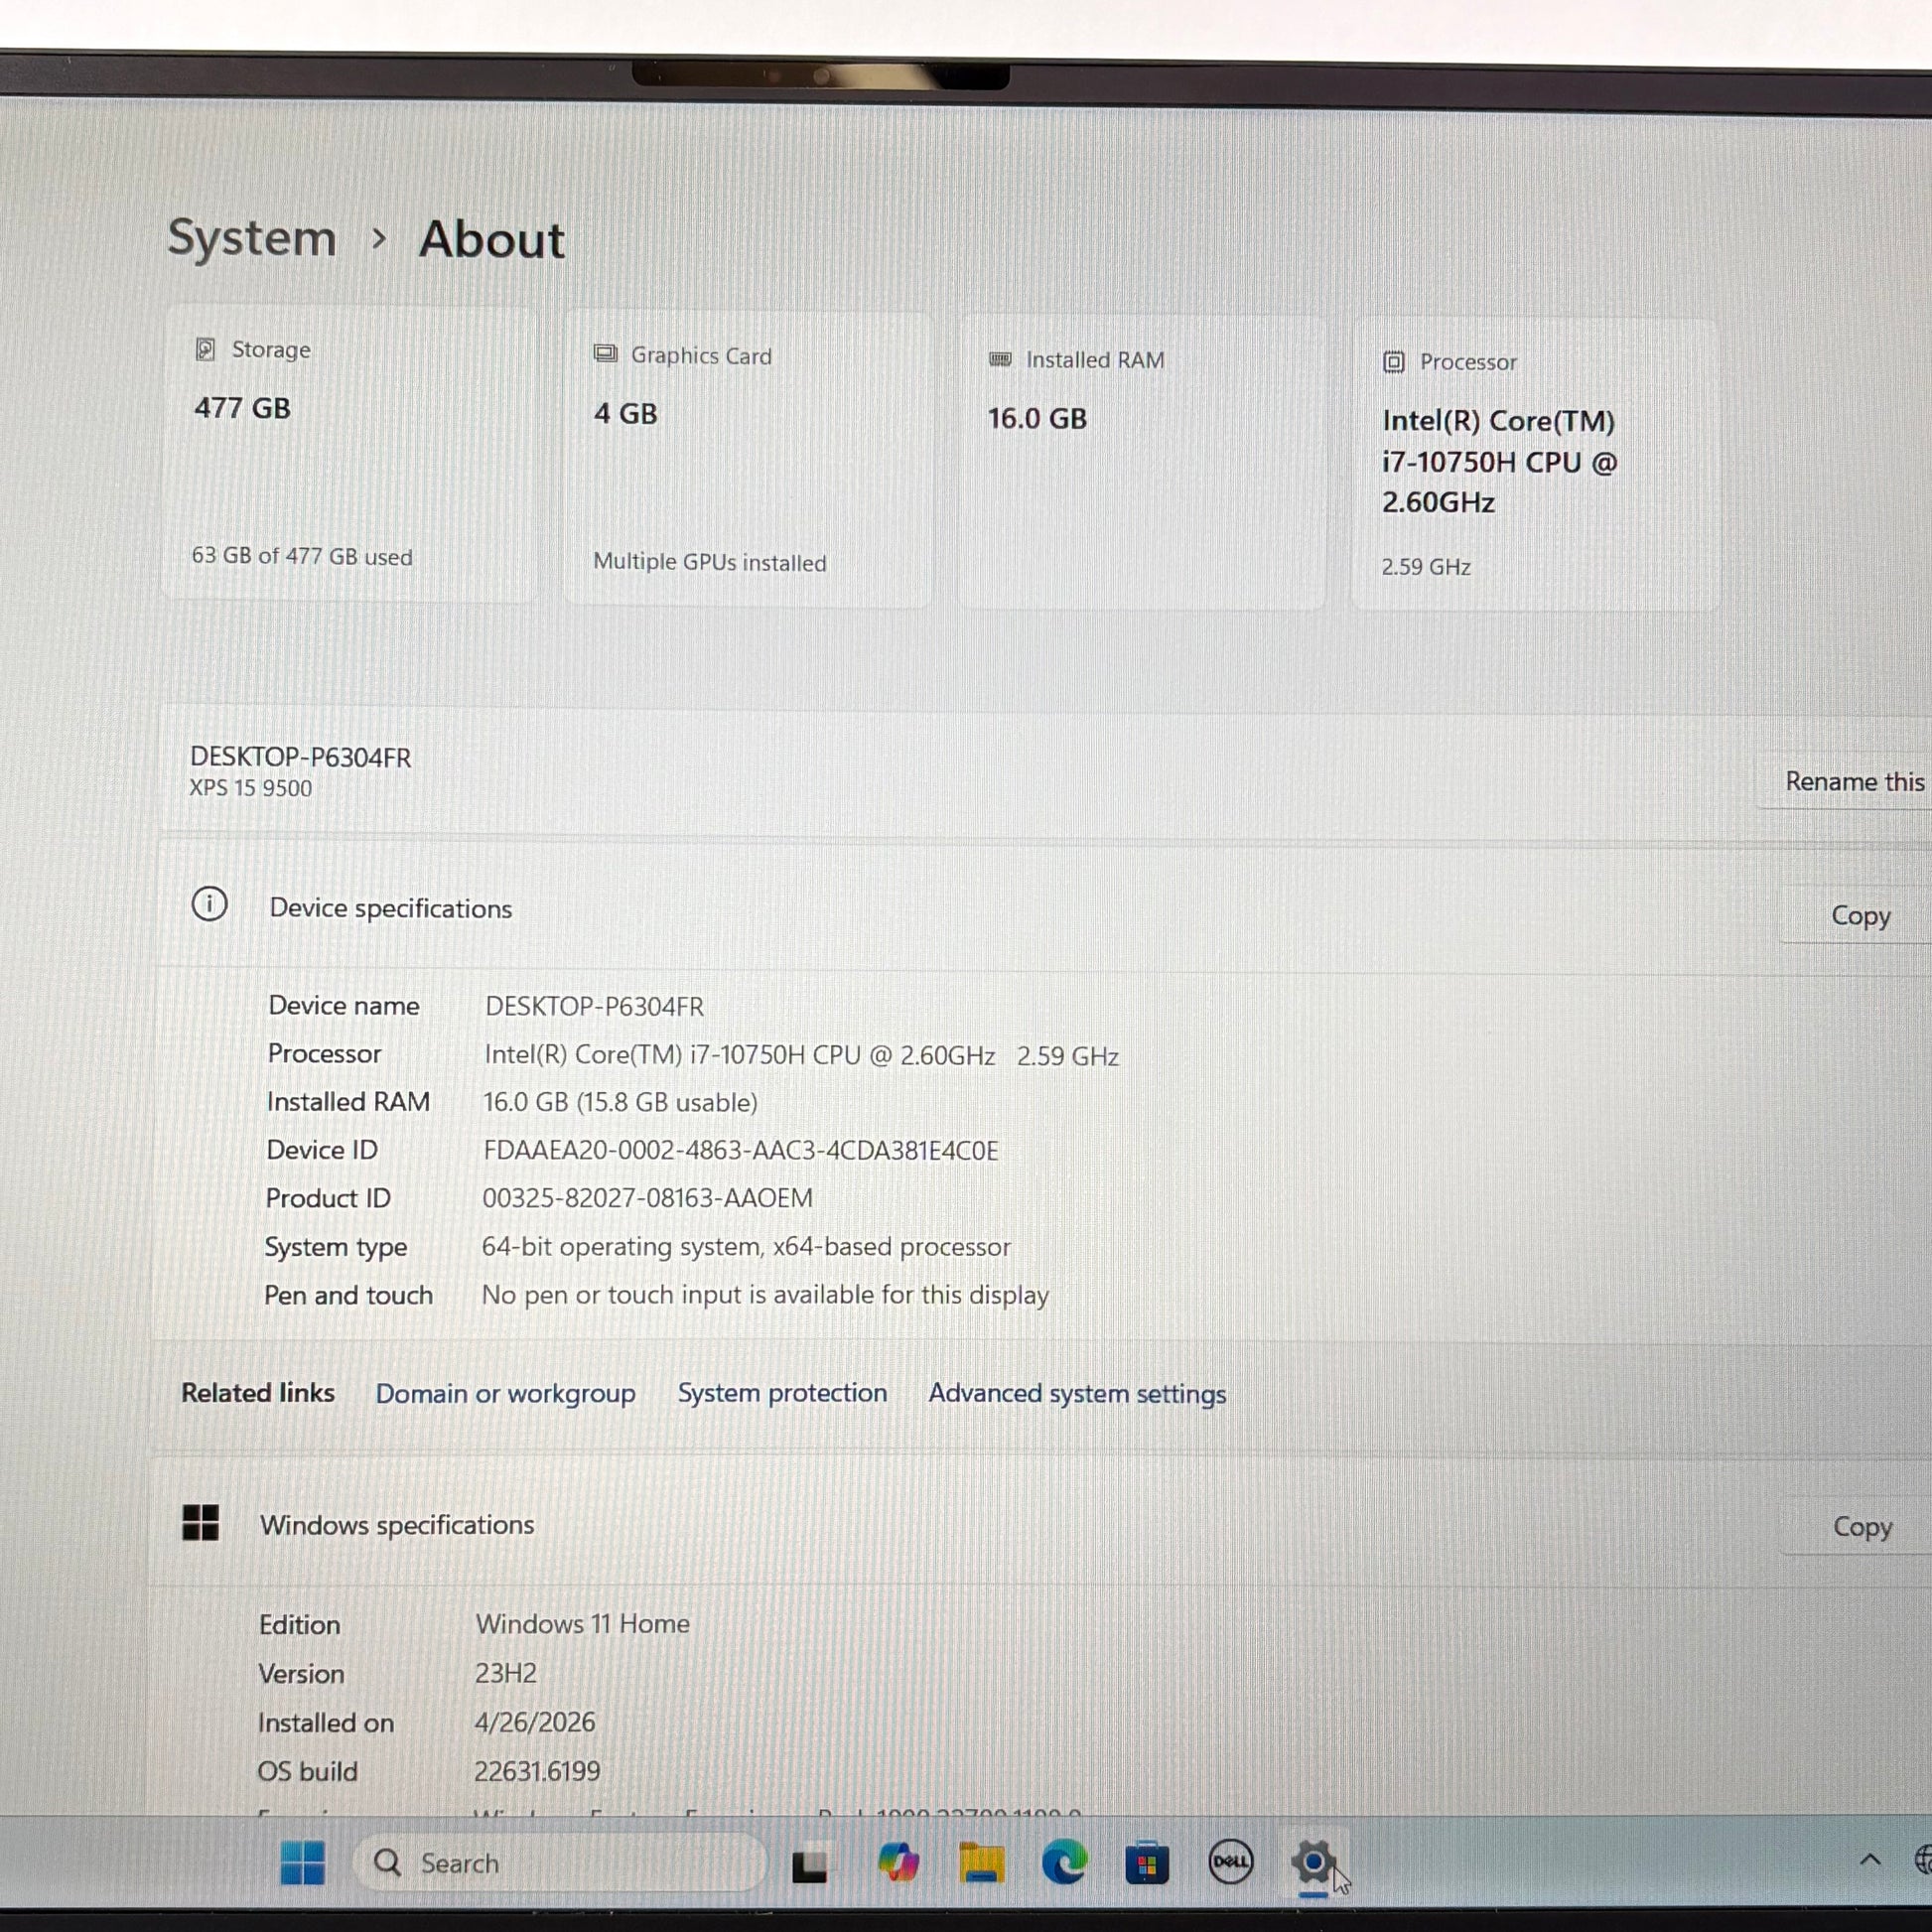This screenshot has height=1932, width=1932.
Task: Go back to System breadcrumb
Action: point(252,239)
